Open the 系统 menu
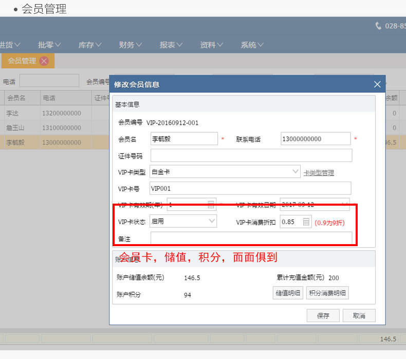Viewport: 406px width, 359px height. (252, 45)
